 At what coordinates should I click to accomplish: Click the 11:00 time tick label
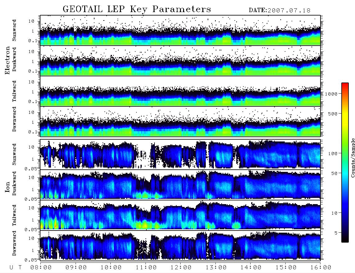146,267
